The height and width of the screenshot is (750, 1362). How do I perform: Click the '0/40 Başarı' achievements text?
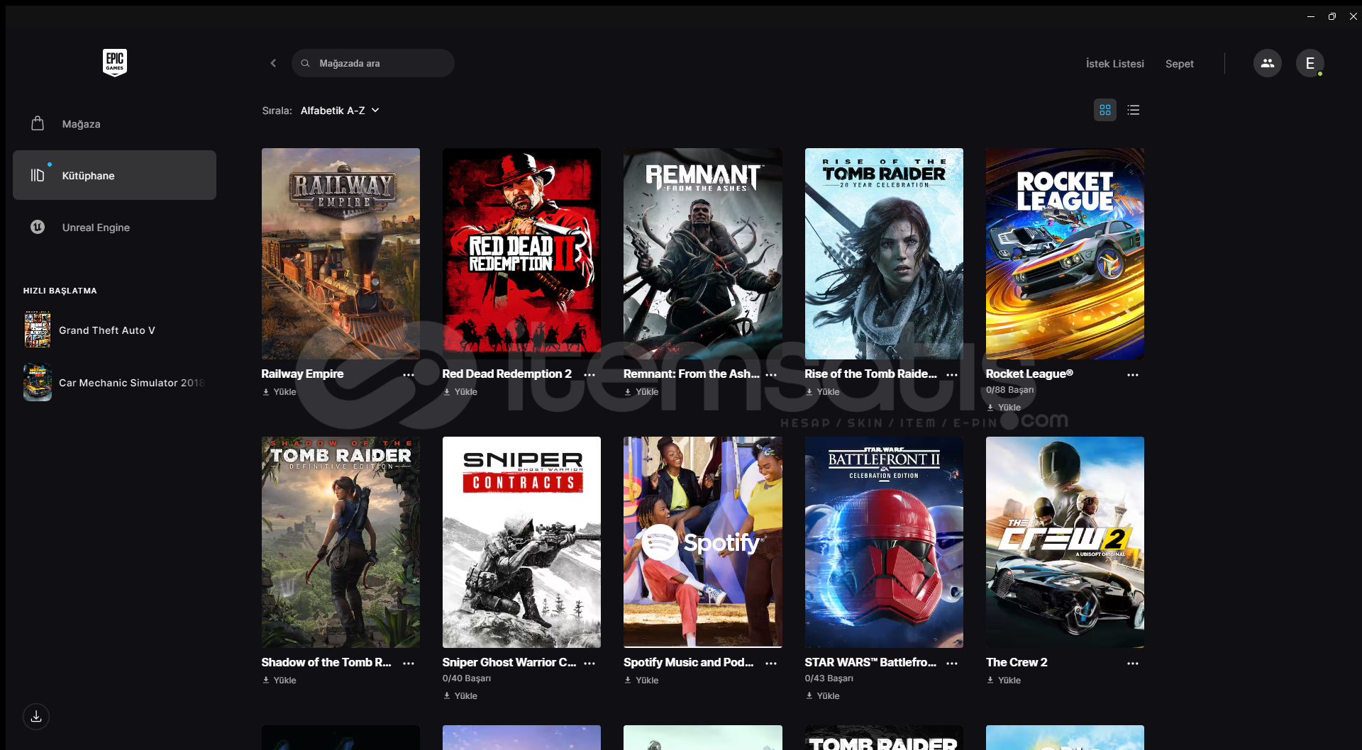click(x=466, y=678)
